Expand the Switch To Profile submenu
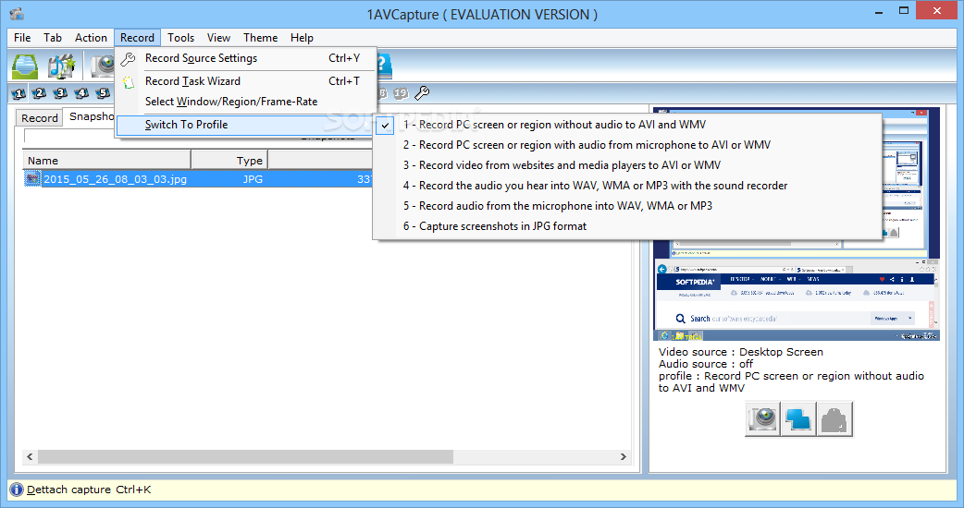Image resolution: width=964 pixels, height=508 pixels. click(x=246, y=125)
